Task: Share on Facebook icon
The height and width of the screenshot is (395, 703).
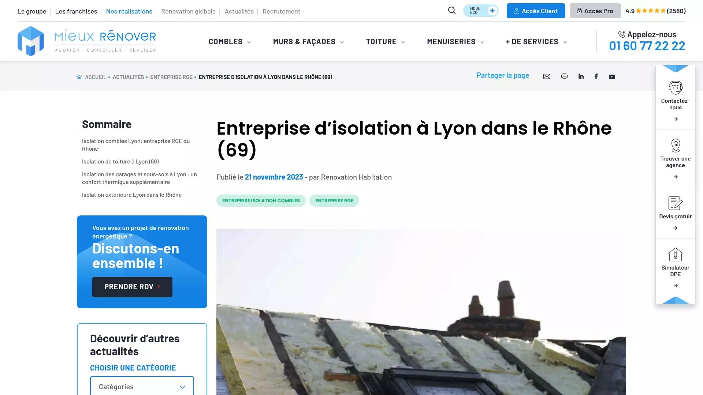Action: click(596, 76)
